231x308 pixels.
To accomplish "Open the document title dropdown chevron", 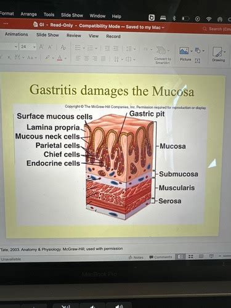I will click(x=163, y=27).
